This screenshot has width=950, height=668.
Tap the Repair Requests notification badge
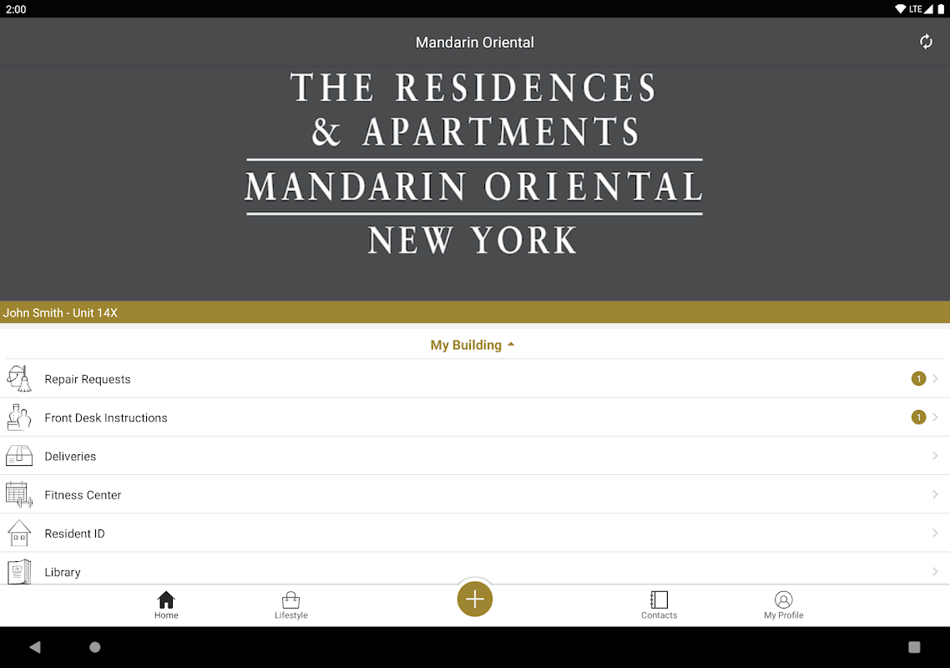point(918,379)
